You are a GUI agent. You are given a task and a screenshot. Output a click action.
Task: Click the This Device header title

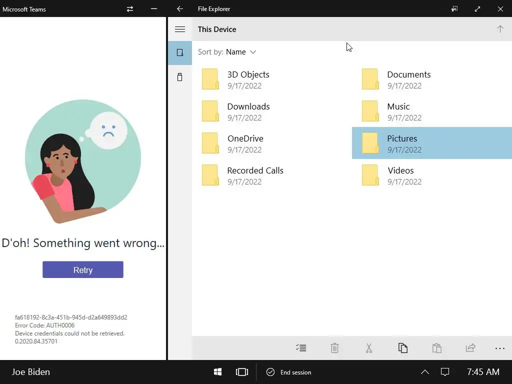pos(217,29)
